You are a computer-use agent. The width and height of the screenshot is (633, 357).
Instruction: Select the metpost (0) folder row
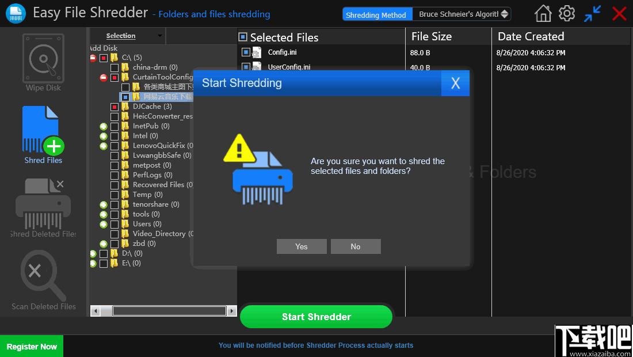(x=152, y=165)
